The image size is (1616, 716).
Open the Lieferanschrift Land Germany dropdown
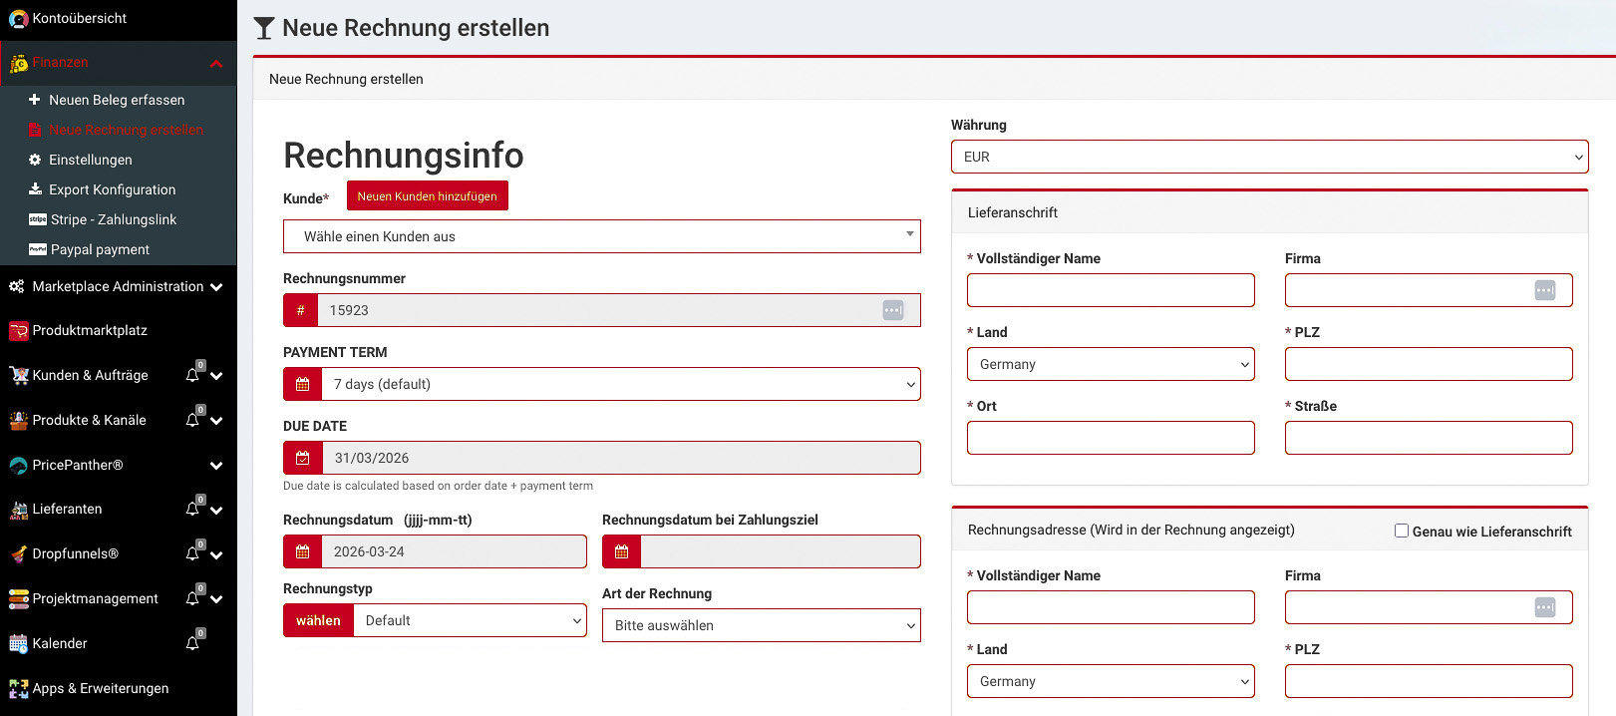[1111, 364]
